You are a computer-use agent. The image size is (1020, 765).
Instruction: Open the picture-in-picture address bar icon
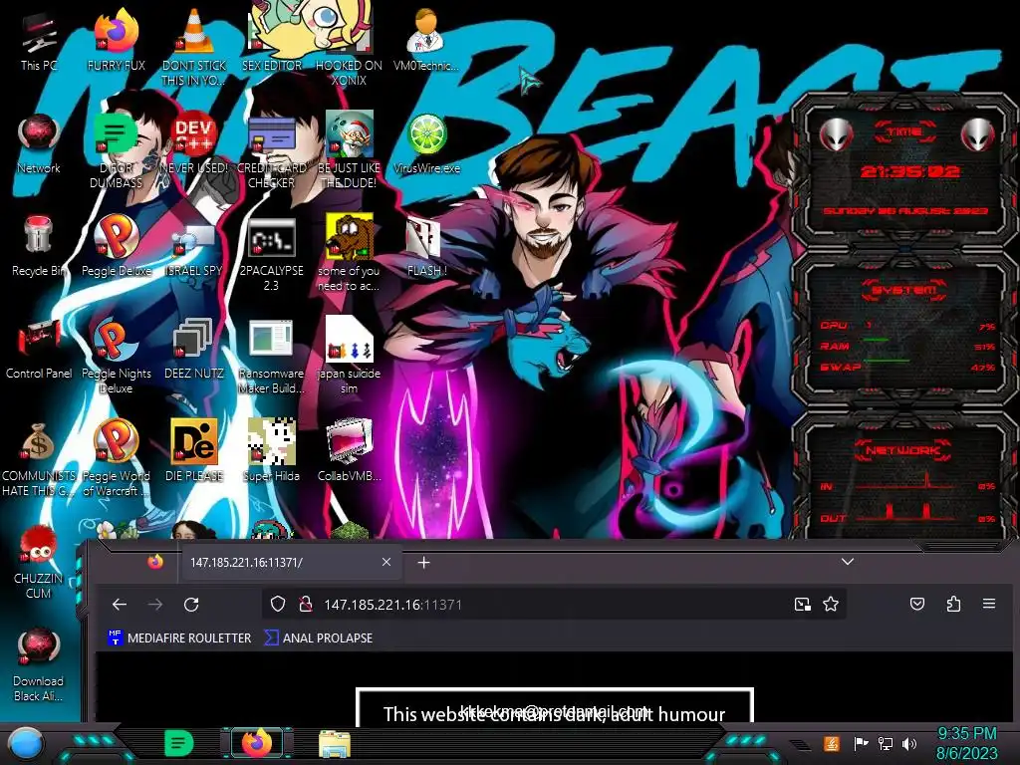802,605
